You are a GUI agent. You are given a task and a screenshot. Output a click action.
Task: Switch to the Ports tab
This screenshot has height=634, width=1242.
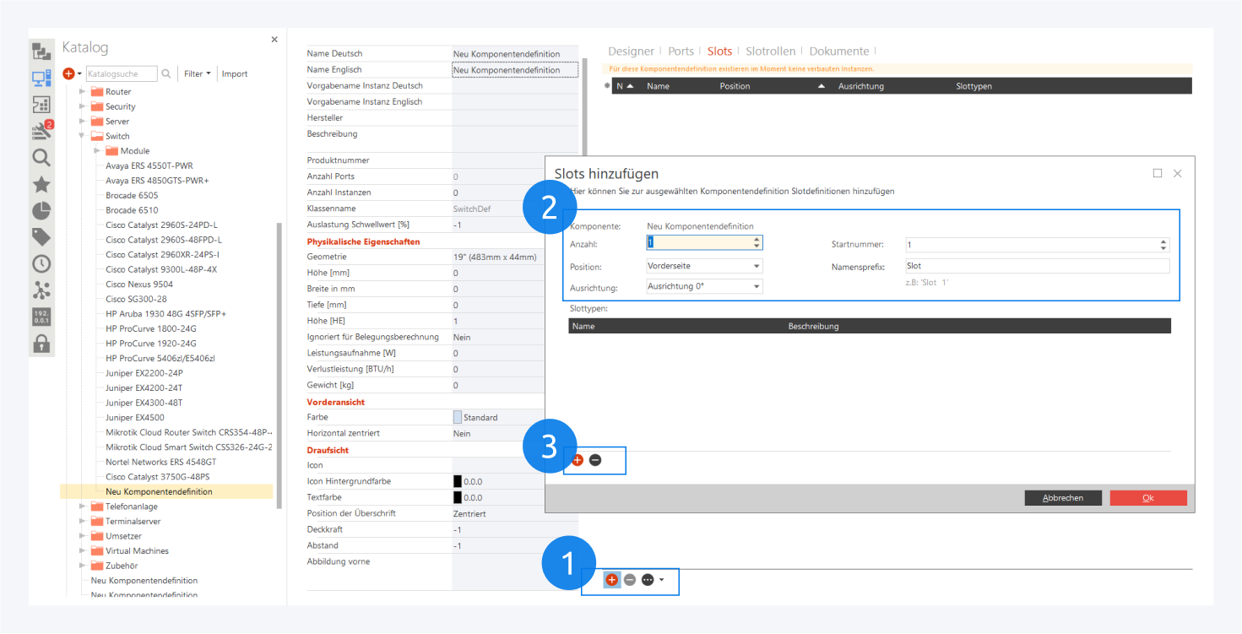681,51
